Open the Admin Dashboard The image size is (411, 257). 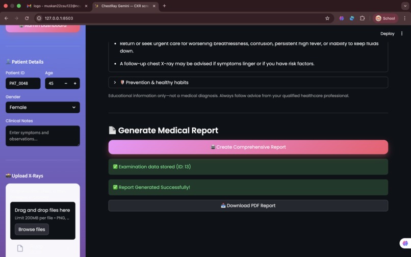click(x=43, y=28)
